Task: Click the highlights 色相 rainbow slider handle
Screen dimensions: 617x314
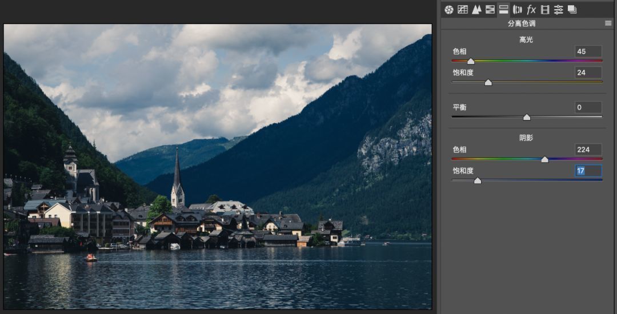Action: click(471, 61)
